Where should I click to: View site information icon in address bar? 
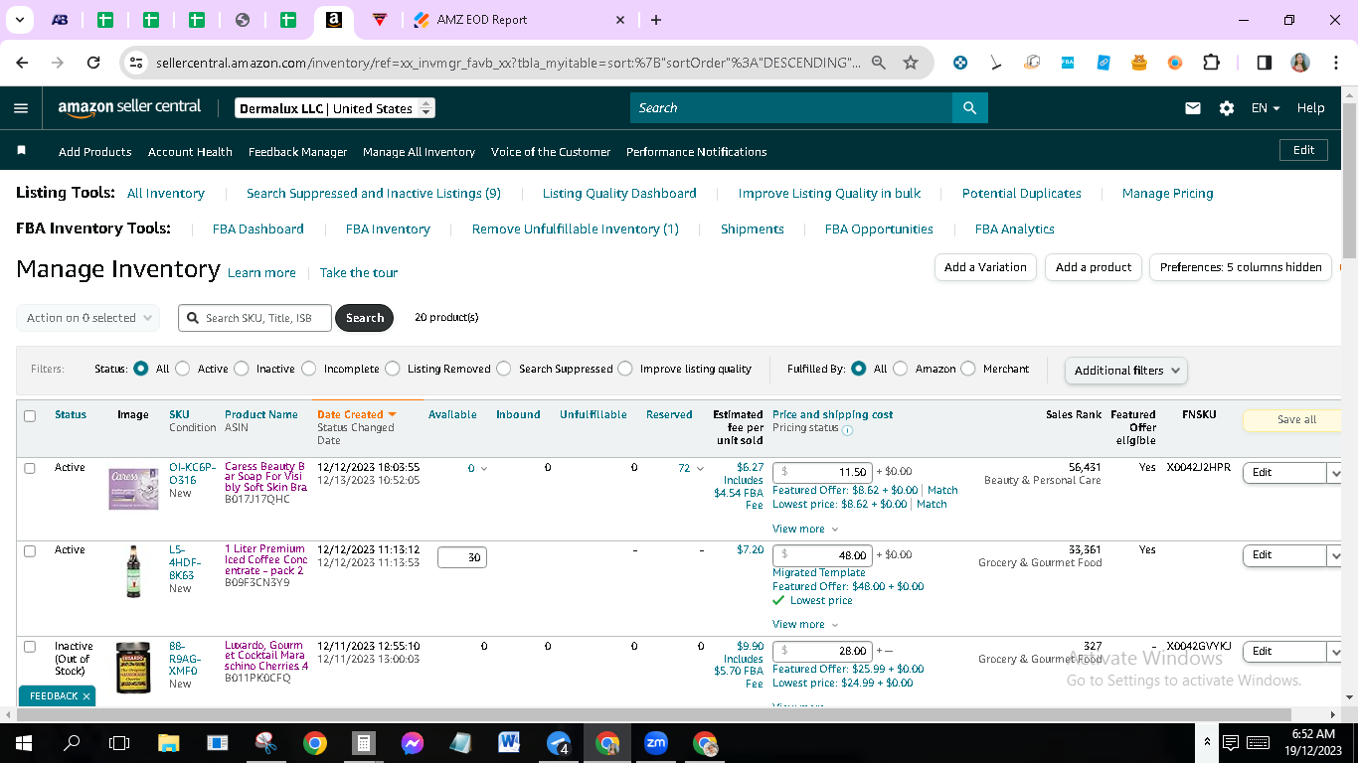[x=137, y=63]
